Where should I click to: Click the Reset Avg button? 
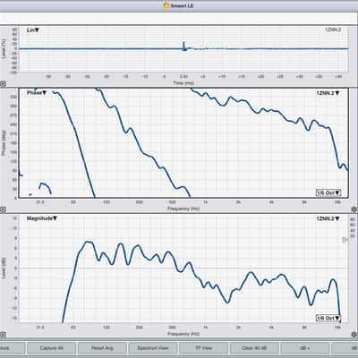pyautogui.click(x=102, y=348)
